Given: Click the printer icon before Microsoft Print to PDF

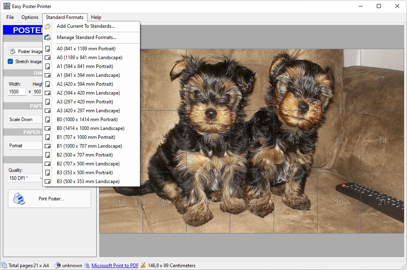Looking at the screenshot, I should pos(87,265).
